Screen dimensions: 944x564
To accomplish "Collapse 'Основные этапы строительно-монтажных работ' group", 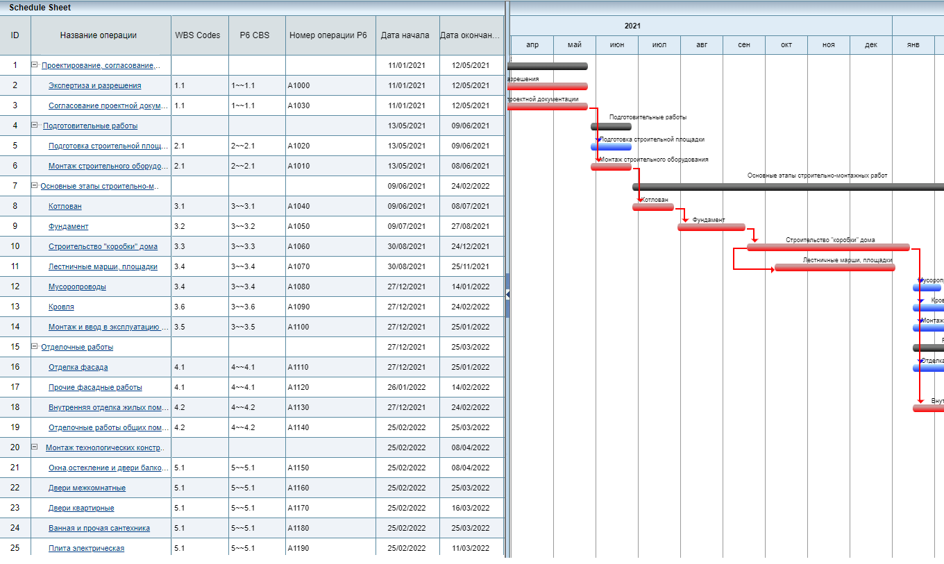I will coord(34,186).
